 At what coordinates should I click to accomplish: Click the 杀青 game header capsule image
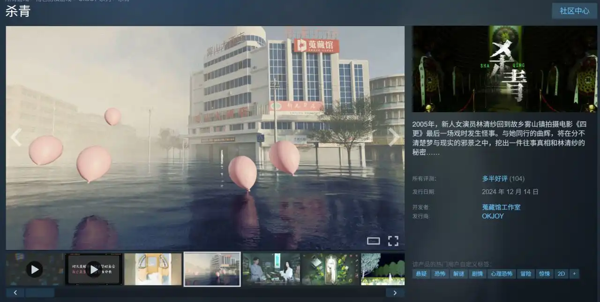click(505, 68)
